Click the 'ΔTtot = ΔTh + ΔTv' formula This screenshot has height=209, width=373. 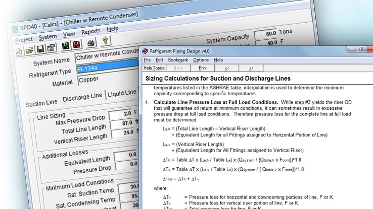tap(181, 179)
